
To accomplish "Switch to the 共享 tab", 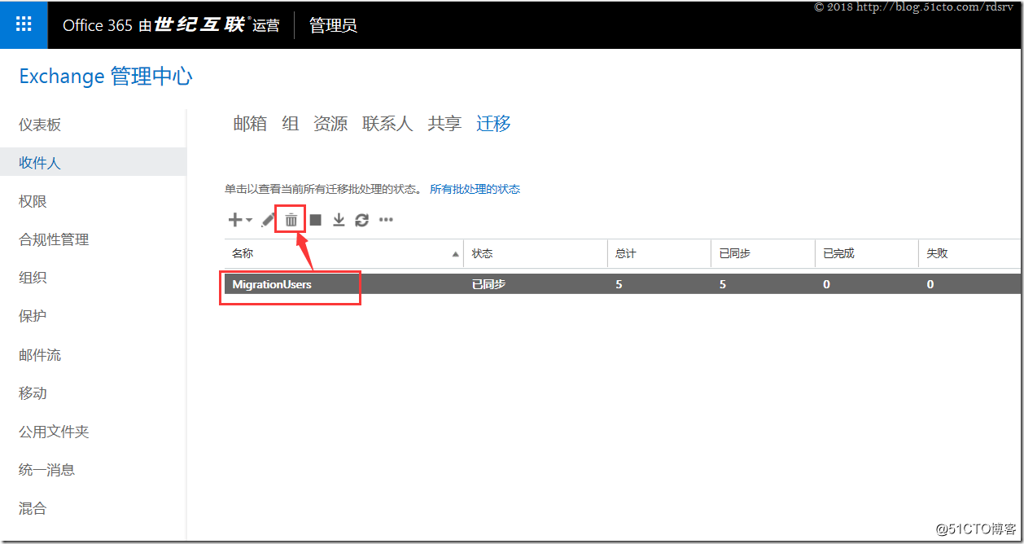I will click(444, 124).
